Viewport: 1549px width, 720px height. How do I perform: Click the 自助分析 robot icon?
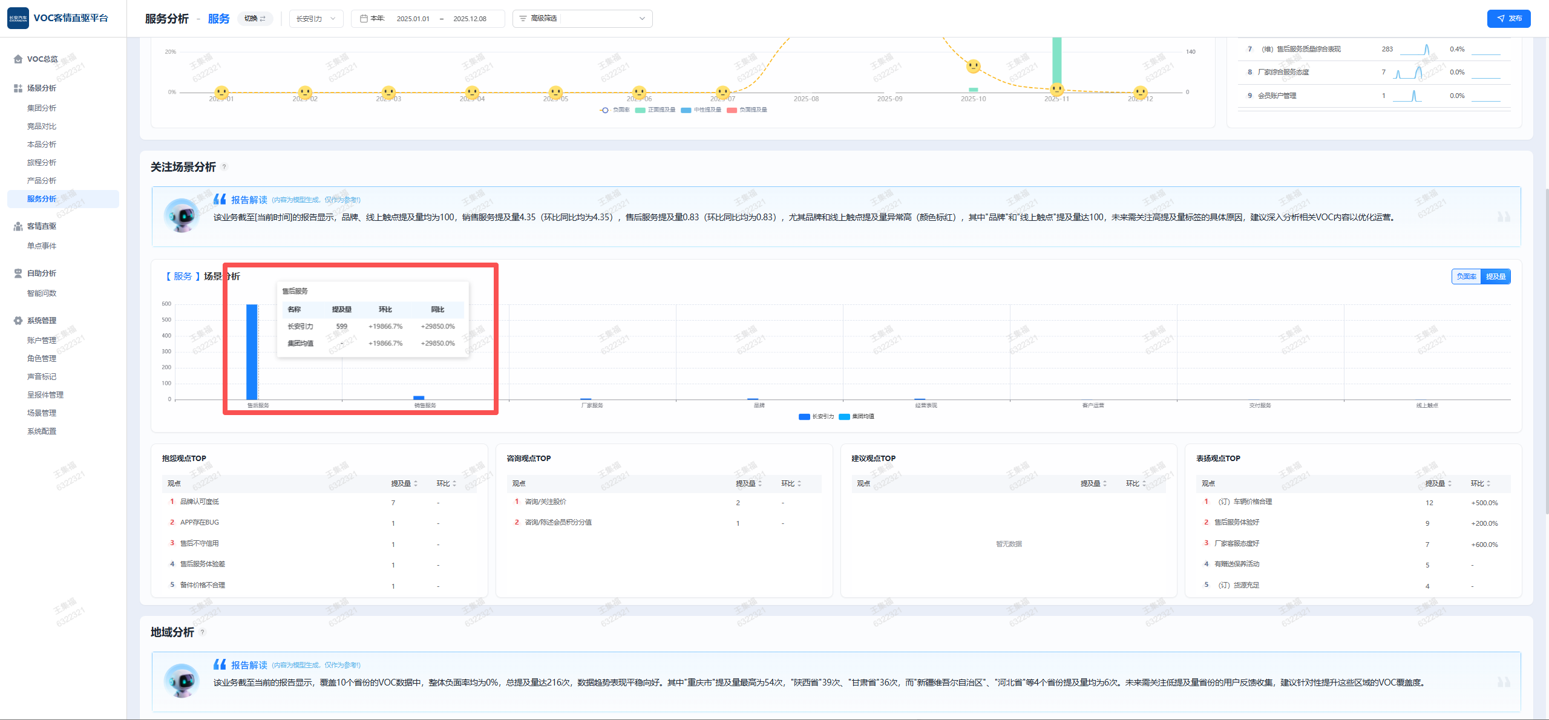18,273
